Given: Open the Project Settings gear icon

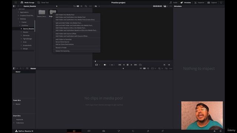Looking at the screenshot, I should point(221,131).
